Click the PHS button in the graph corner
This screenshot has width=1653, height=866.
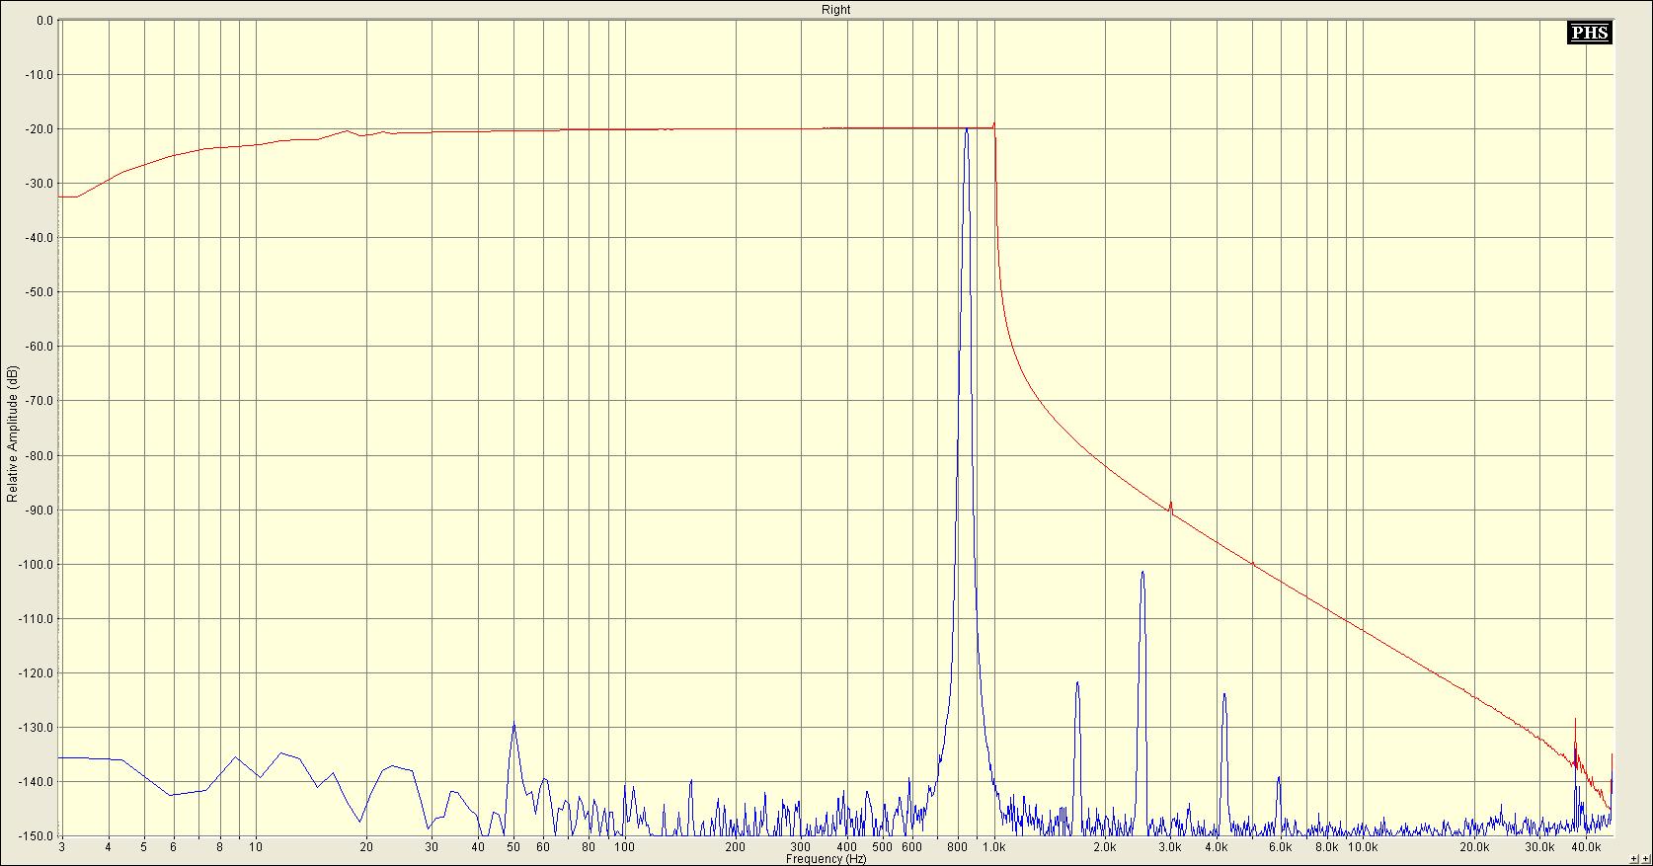[1589, 33]
